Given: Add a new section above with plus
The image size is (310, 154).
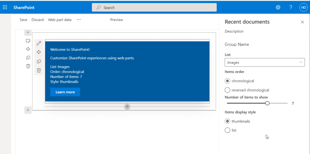Looking at the screenshot, I should pyautogui.click(x=28, y=32).
